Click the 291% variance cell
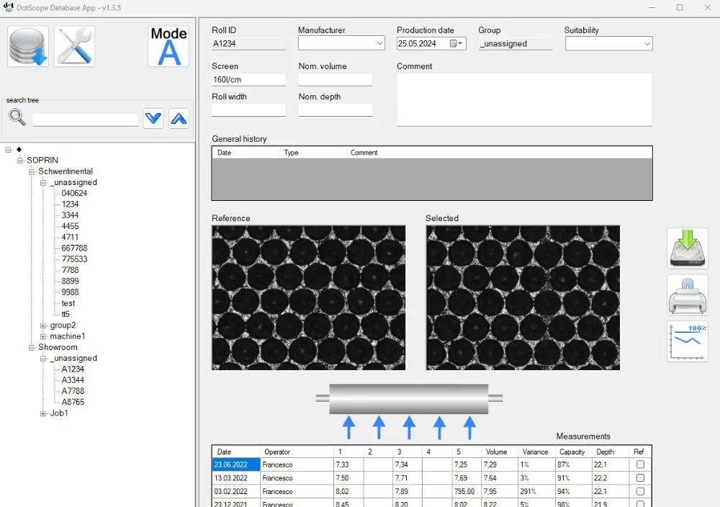 point(536,491)
